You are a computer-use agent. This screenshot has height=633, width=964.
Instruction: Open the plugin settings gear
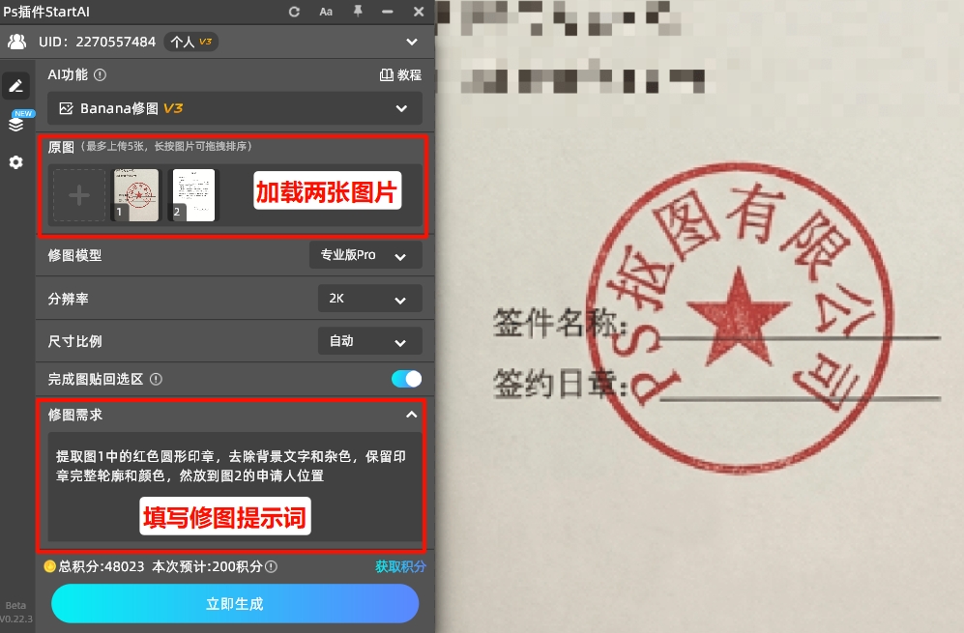point(15,162)
